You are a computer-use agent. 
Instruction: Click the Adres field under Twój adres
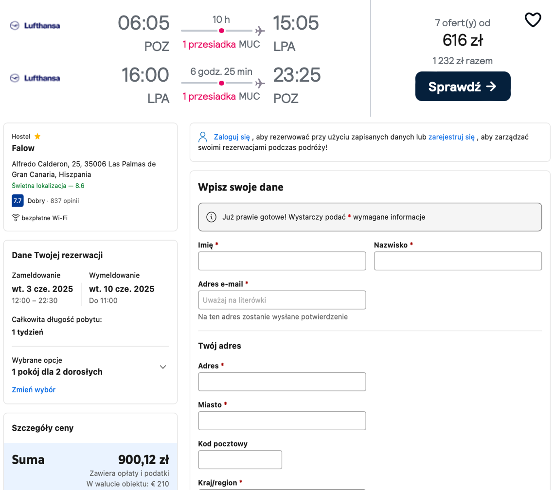tap(282, 382)
